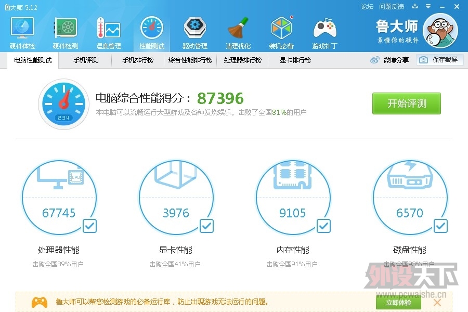
Task: Open the main menu dropdown in title bar
Action: tap(428, 7)
